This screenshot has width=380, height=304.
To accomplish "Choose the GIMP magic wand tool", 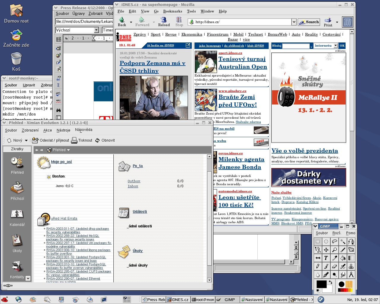I will [x=343, y=241].
